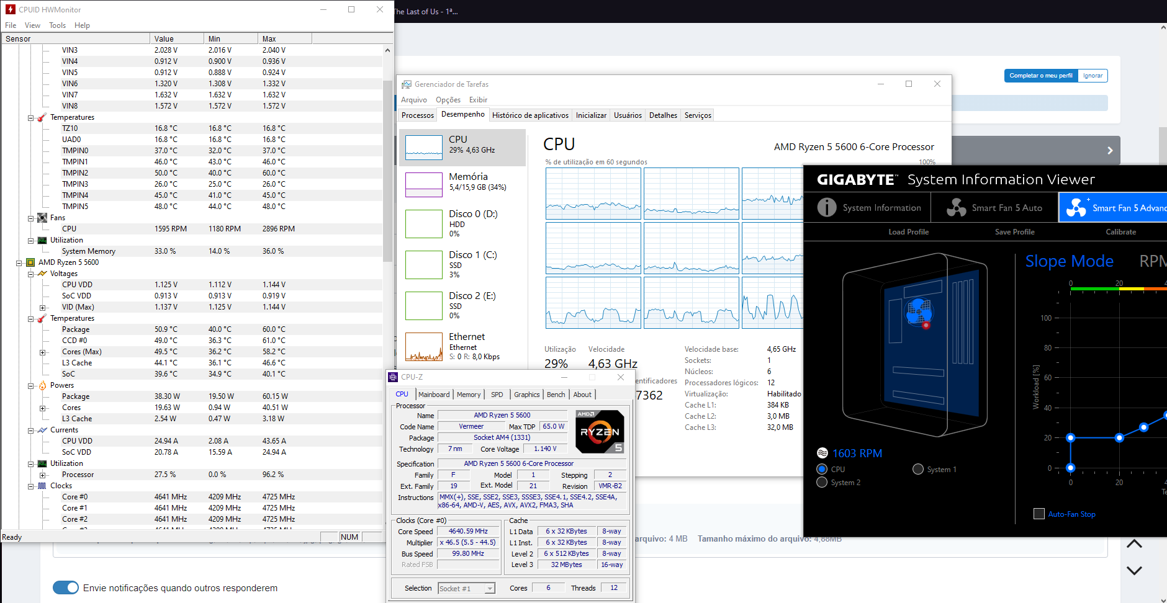Select Disco 2 (E:) graph thumbnail
This screenshot has height=603, width=1167.
pos(424,306)
